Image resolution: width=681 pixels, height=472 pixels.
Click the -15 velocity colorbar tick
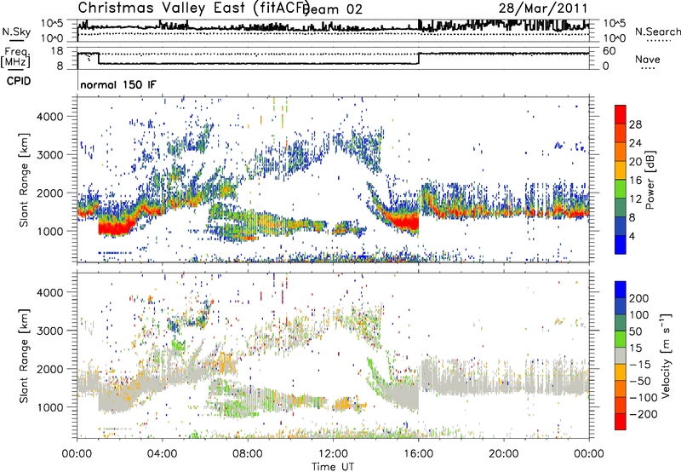pos(640,364)
